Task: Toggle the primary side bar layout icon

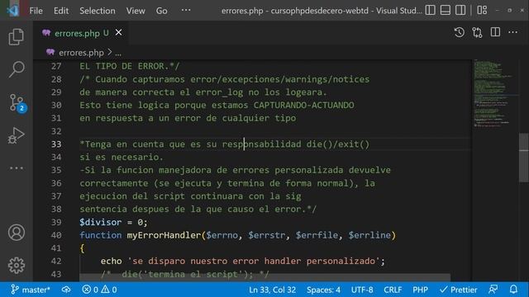Action: 430,10
